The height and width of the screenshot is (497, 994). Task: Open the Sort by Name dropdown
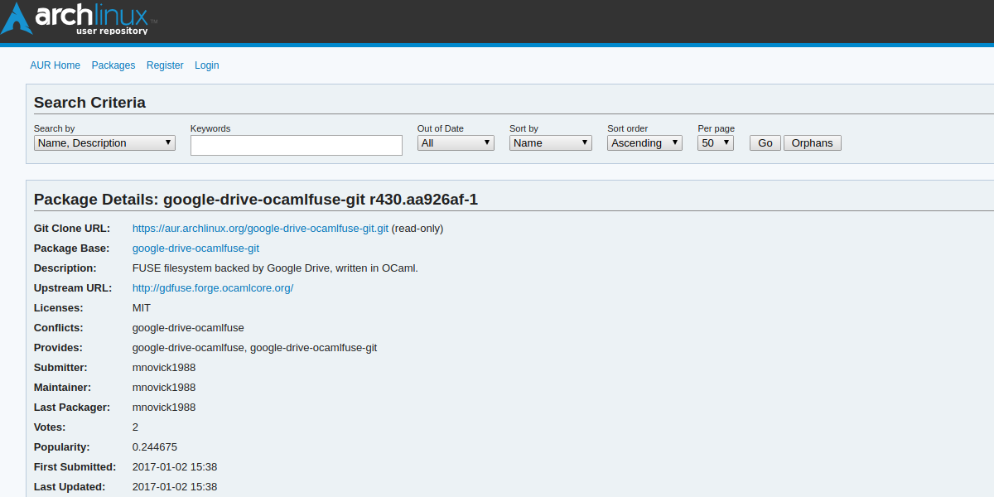pos(551,142)
